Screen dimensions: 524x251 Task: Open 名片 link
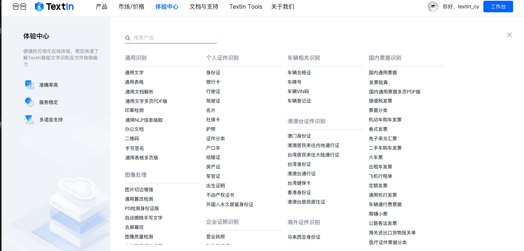pyautogui.click(x=211, y=110)
